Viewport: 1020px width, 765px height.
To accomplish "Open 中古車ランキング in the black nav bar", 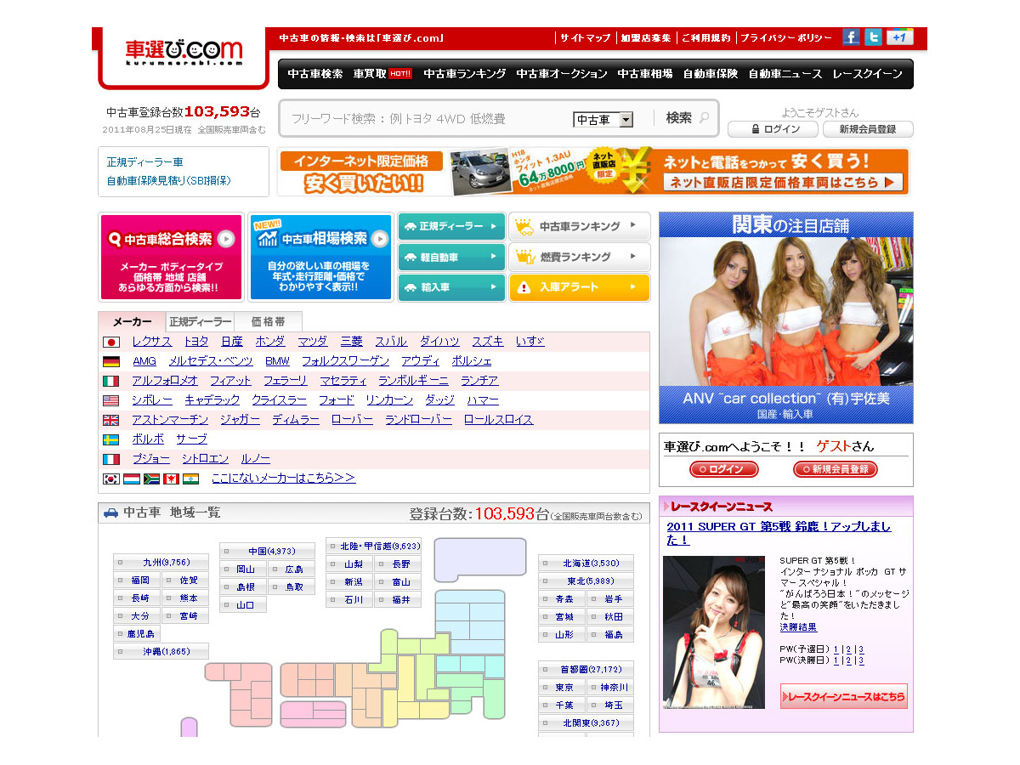I will (x=464, y=74).
